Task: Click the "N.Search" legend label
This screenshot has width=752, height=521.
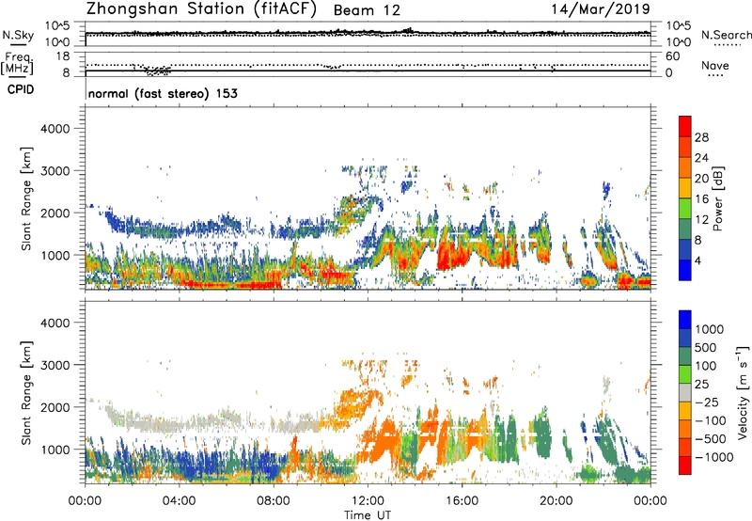Action: [x=726, y=35]
